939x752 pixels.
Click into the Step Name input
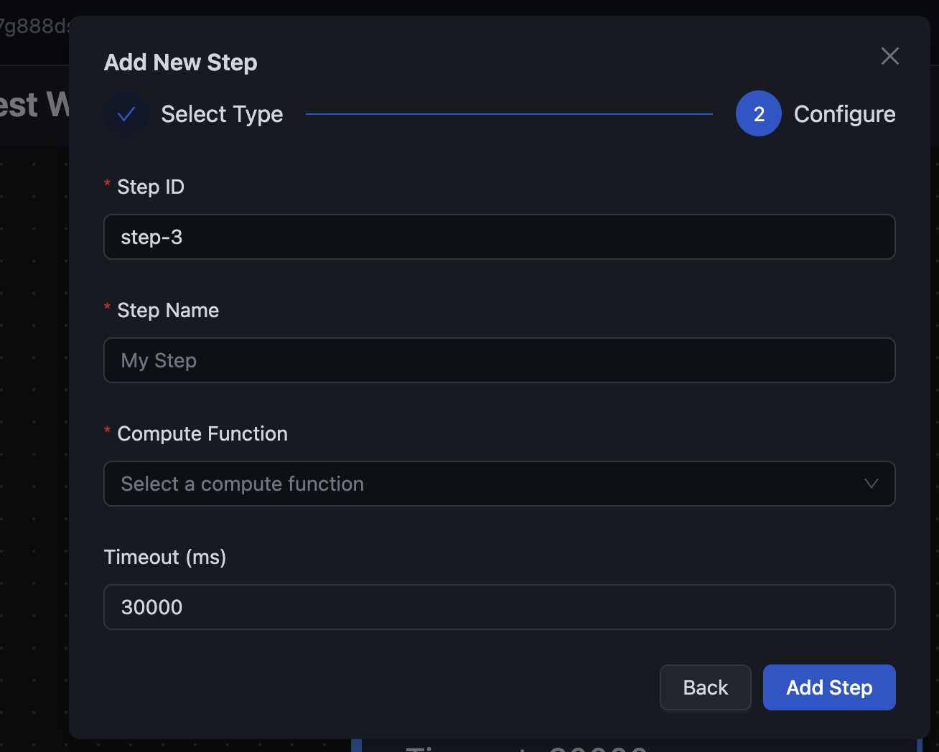click(x=499, y=360)
